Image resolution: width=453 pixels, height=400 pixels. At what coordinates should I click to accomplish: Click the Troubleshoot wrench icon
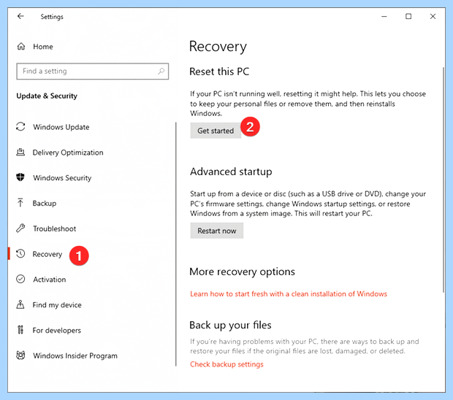tap(20, 228)
